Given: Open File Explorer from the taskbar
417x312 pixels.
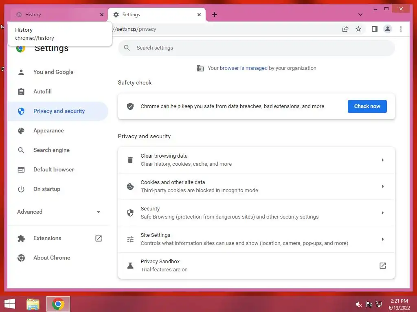Looking at the screenshot, I should [33, 304].
